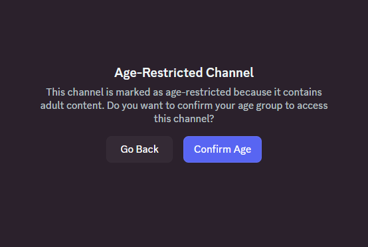Accept the age restriction with Confirm Age
368x247 pixels.
223,149
